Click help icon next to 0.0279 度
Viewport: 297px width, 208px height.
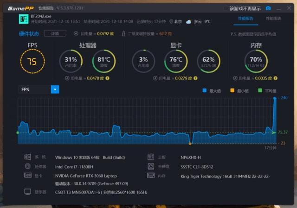click(x=195, y=78)
